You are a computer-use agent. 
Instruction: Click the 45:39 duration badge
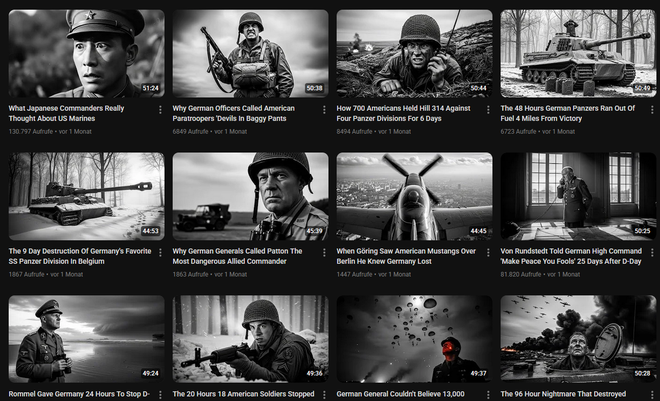pos(315,231)
